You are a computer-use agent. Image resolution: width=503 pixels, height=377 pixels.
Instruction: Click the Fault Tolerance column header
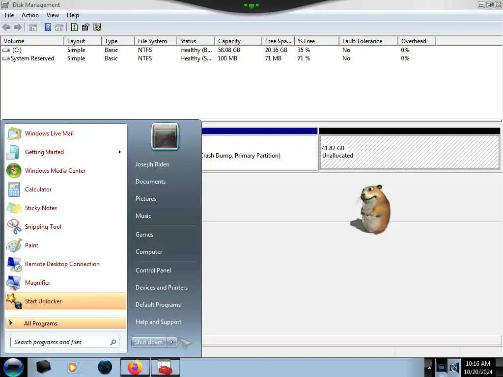point(368,41)
